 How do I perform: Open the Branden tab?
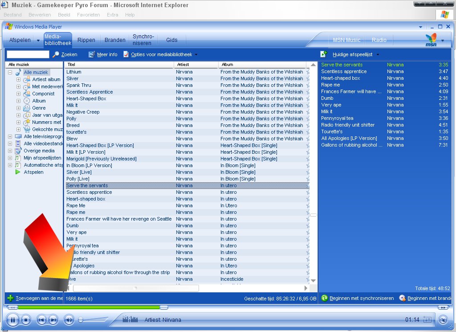pyautogui.click(x=115, y=40)
